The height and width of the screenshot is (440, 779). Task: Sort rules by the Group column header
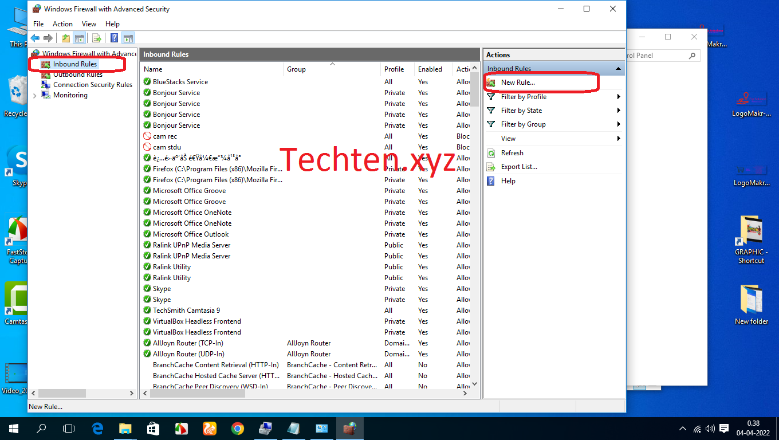(333, 69)
